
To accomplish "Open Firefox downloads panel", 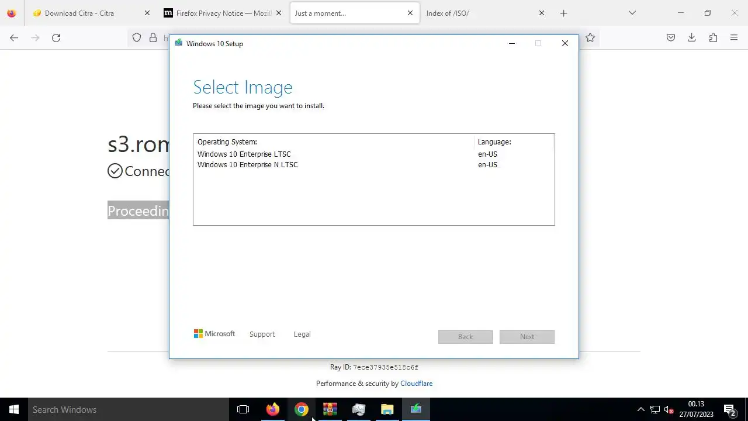I will (x=692, y=38).
